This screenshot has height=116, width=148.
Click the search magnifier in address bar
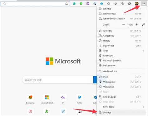pos(5,4)
